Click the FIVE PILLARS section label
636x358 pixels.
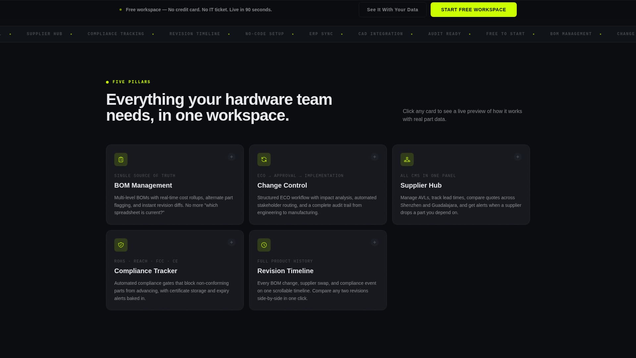[132, 82]
